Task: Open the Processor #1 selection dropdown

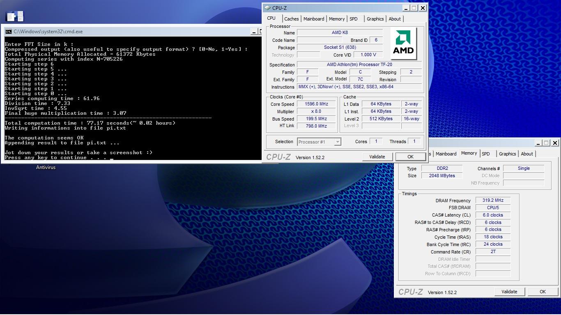Action: pos(319,142)
